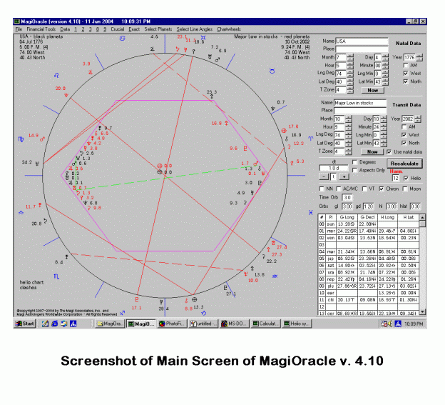The width and height of the screenshot is (445, 405).
Task: Increase transit Minute with its up arrow
Action: [384, 125]
